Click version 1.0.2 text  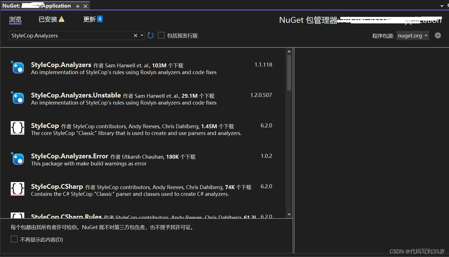266,156
